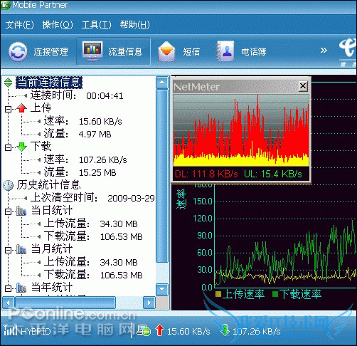Click the red upload arrow in the status bar
This screenshot has width=357, height=346.
pyautogui.click(x=159, y=330)
